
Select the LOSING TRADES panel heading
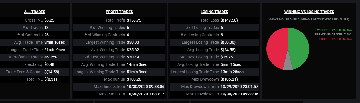click(x=215, y=12)
